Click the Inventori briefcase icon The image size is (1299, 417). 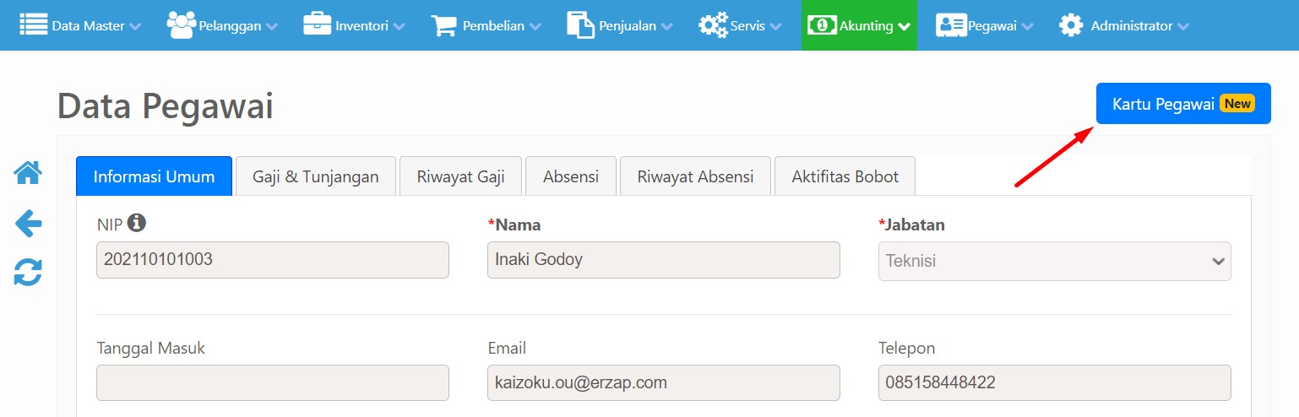318,25
